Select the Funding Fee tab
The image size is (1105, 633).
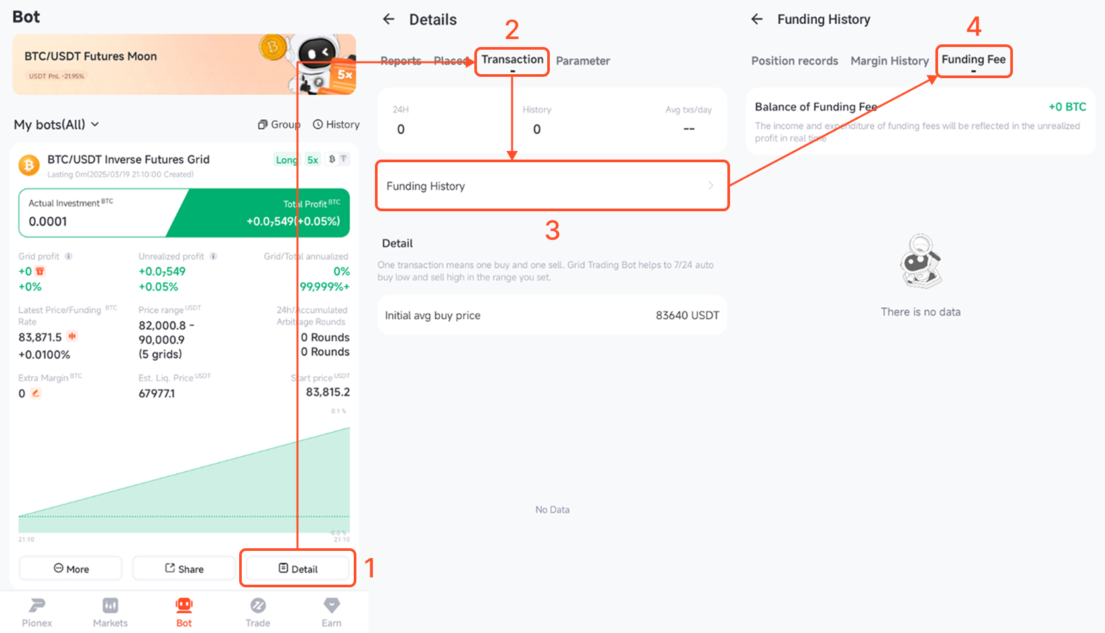click(x=974, y=60)
